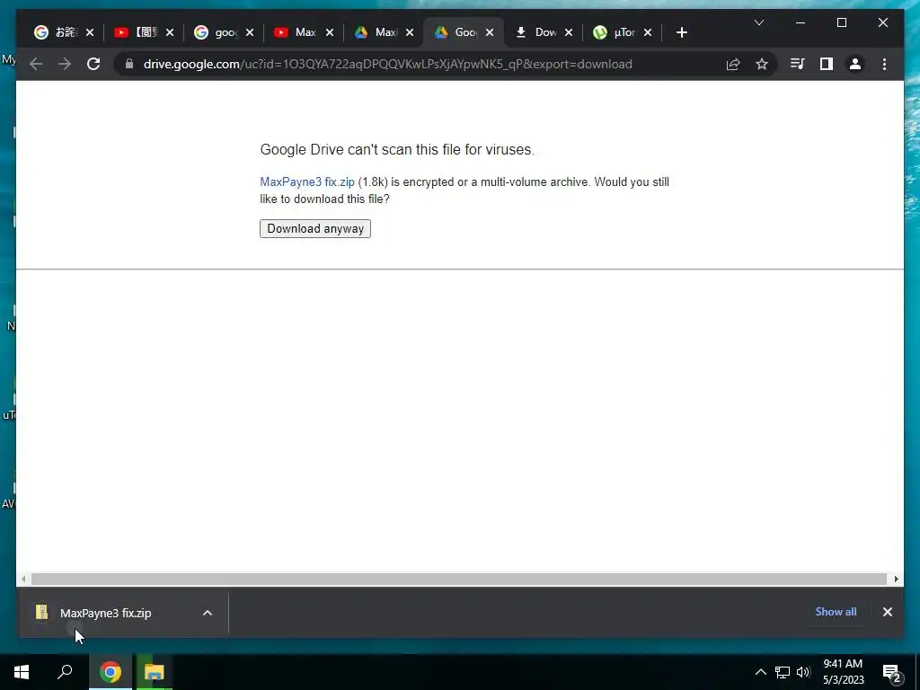
Task: Share this page icon
Action: tap(733, 64)
